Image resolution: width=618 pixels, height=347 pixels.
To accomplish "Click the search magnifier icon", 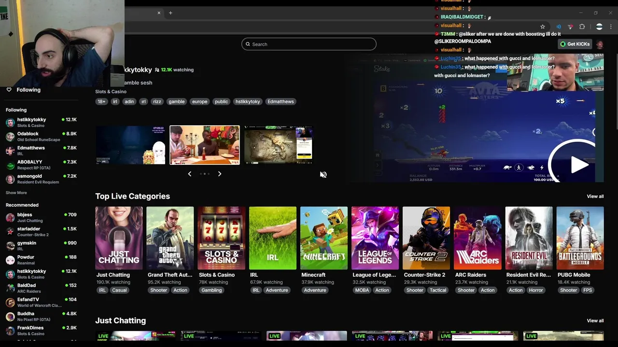I will pyautogui.click(x=248, y=44).
